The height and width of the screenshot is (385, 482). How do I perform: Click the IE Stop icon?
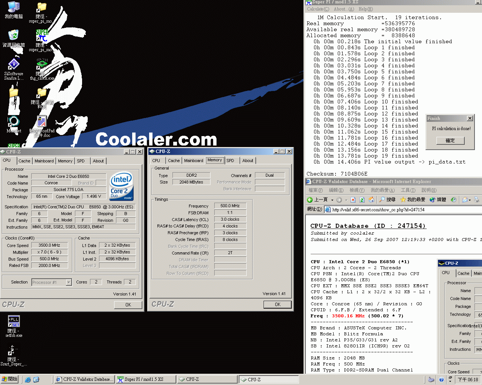tap(353, 200)
